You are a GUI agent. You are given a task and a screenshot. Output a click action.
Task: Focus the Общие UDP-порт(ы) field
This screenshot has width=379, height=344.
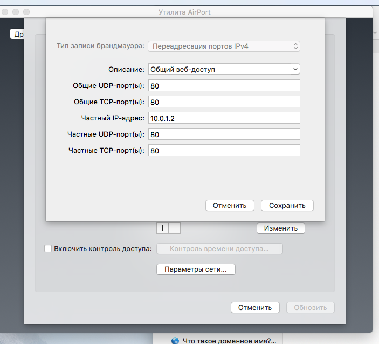click(x=224, y=85)
